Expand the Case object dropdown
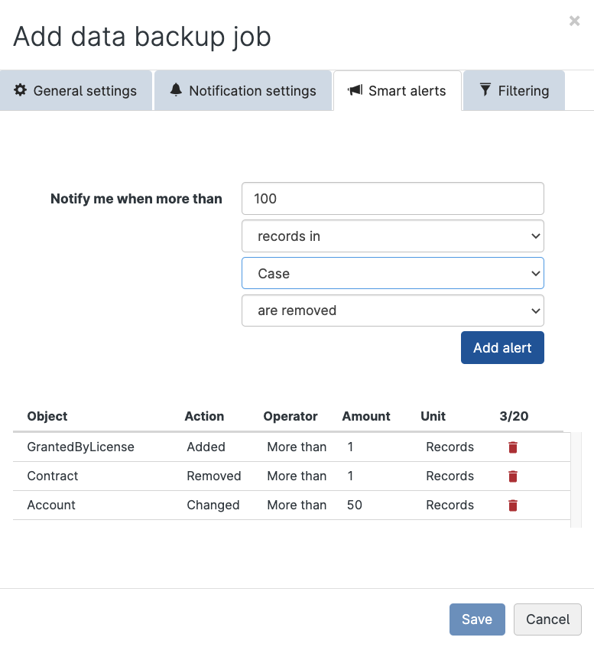Viewport: 594px width, 647px height. point(392,273)
